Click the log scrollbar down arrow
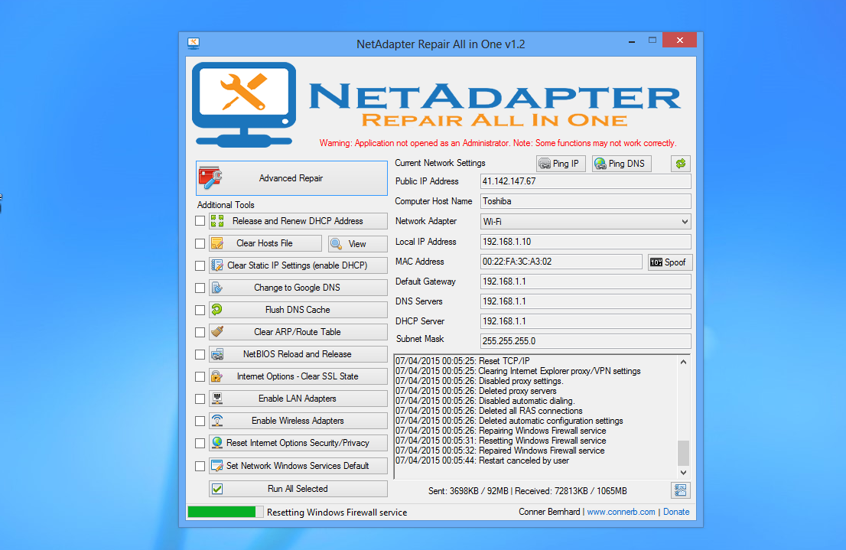This screenshot has width=846, height=550. pyautogui.click(x=683, y=472)
